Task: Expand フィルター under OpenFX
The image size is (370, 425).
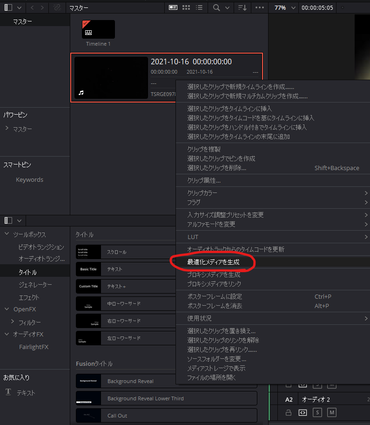Action: pyautogui.click(x=13, y=321)
